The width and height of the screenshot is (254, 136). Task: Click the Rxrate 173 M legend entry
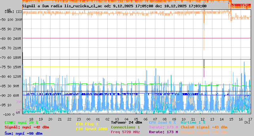tap(163, 132)
